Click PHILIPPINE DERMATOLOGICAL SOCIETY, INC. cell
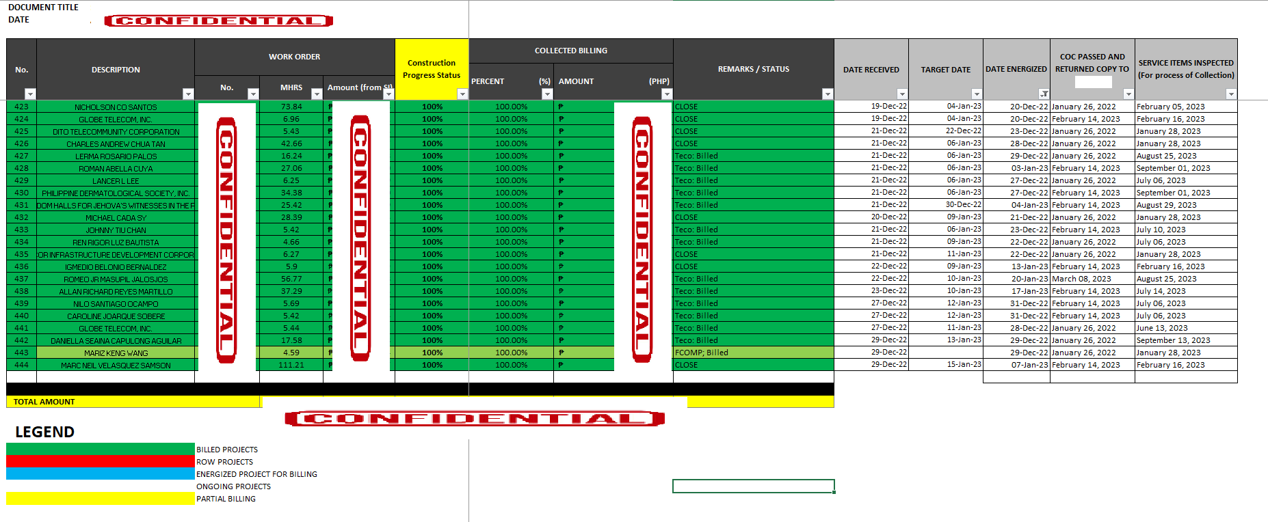Screen dimensions: 1268x522 coord(116,193)
